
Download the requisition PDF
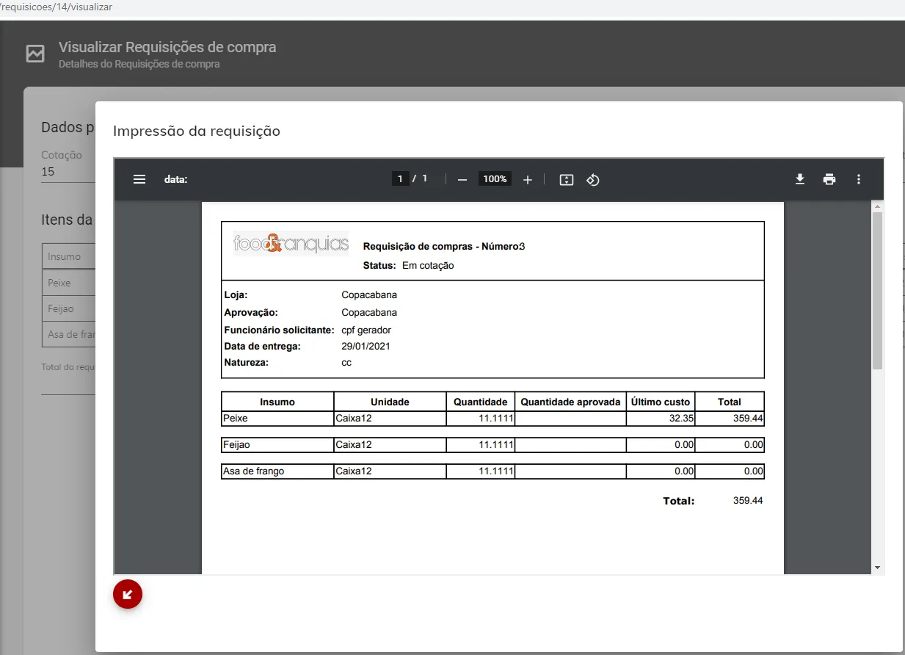point(800,179)
